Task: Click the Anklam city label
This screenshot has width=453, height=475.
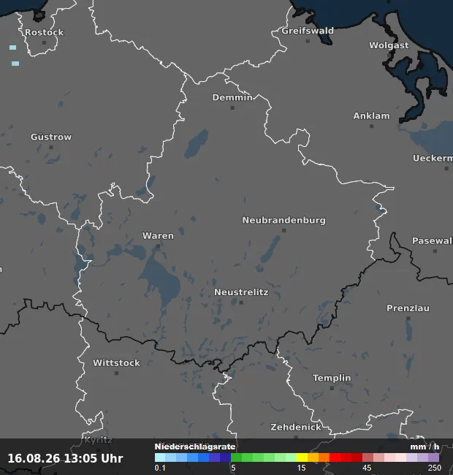Action: [372, 115]
